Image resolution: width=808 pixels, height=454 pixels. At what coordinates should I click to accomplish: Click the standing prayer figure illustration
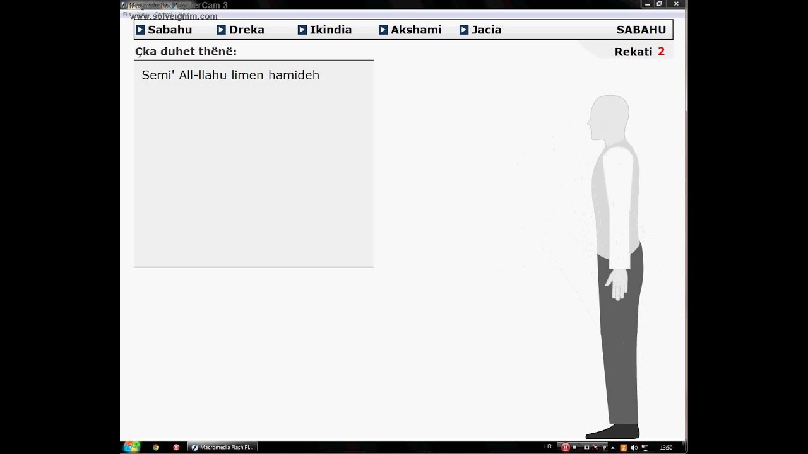pyautogui.click(x=614, y=267)
